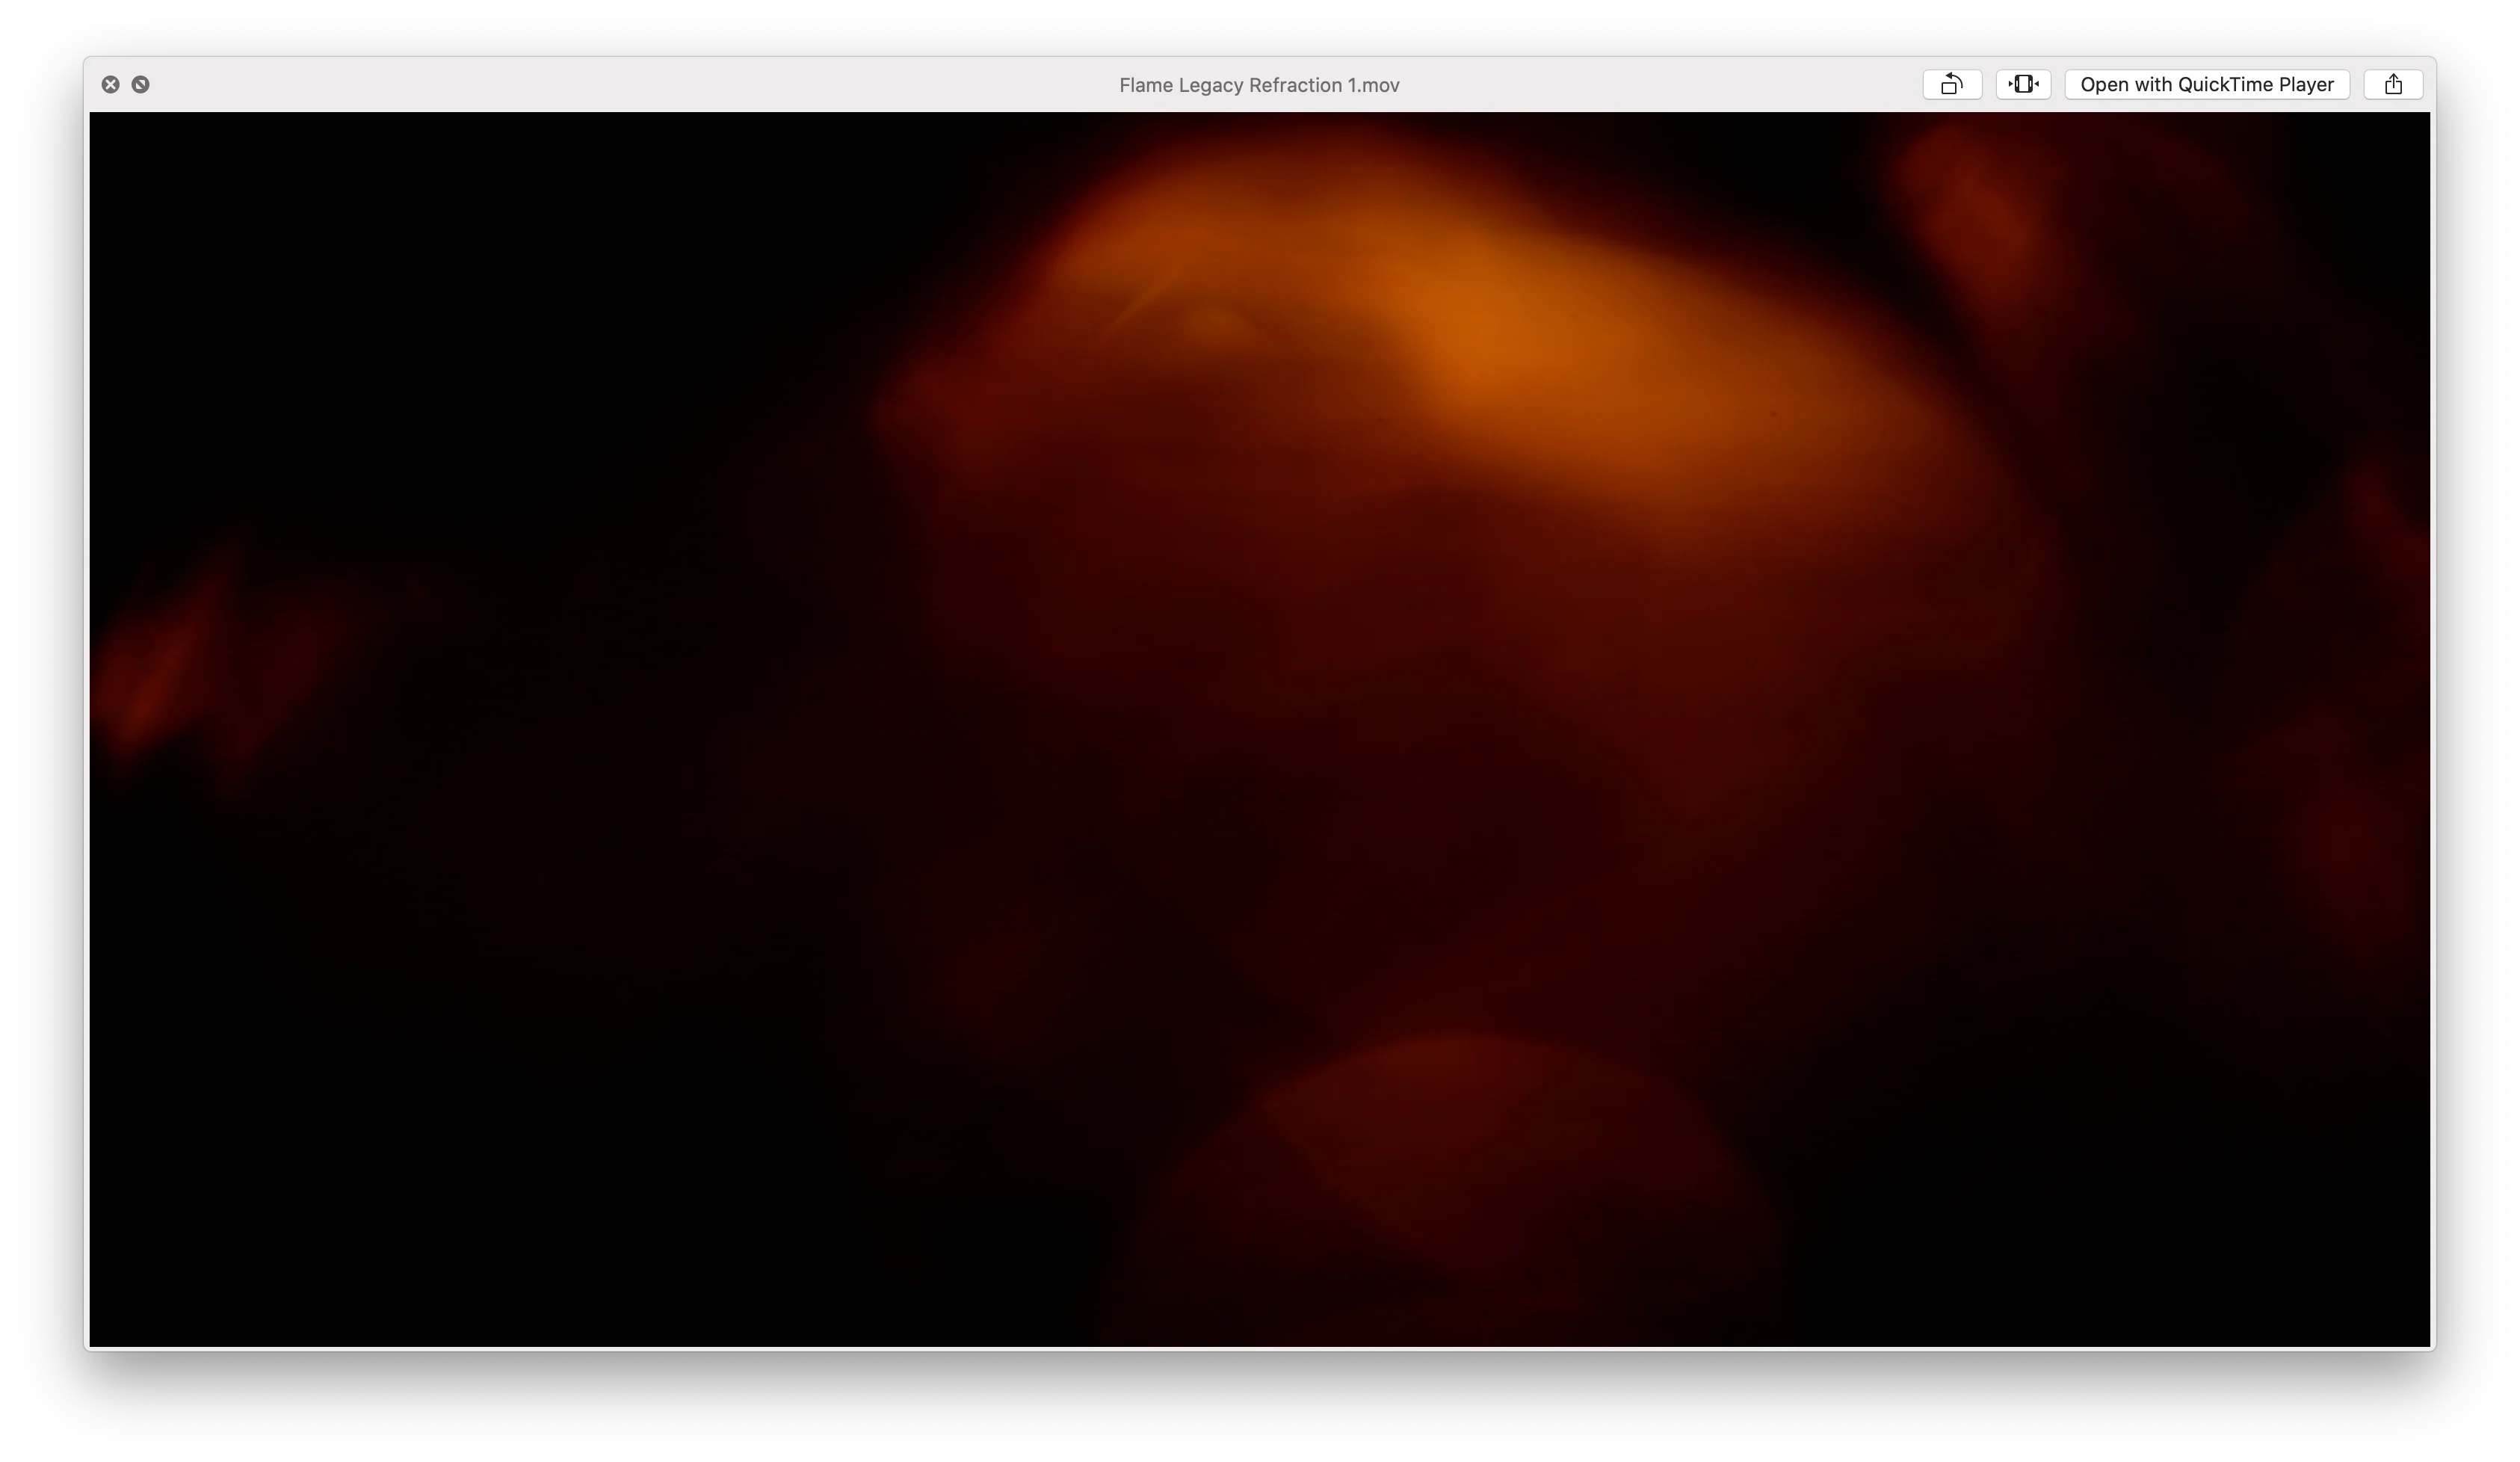
Task: Click the flame video preview area
Action: [x=1259, y=730]
